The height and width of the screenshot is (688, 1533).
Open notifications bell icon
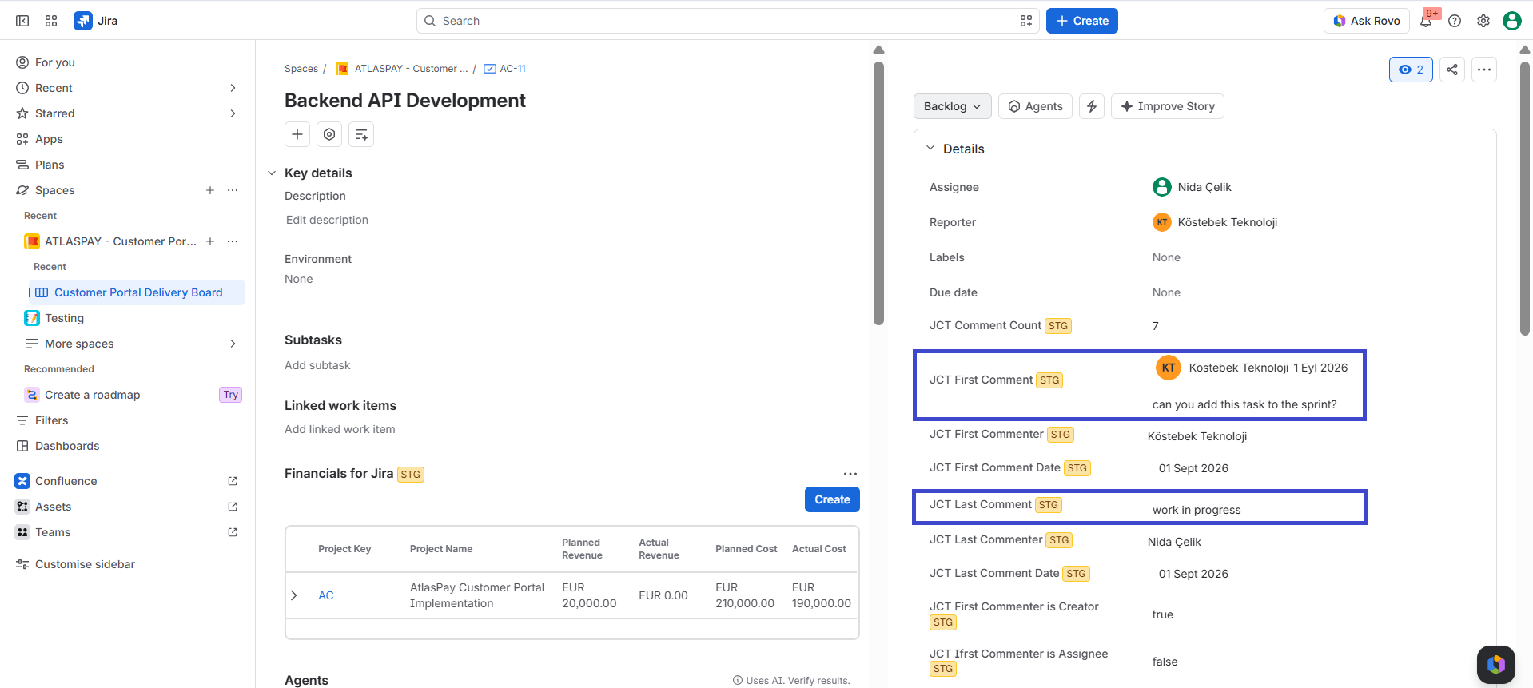coord(1426,21)
